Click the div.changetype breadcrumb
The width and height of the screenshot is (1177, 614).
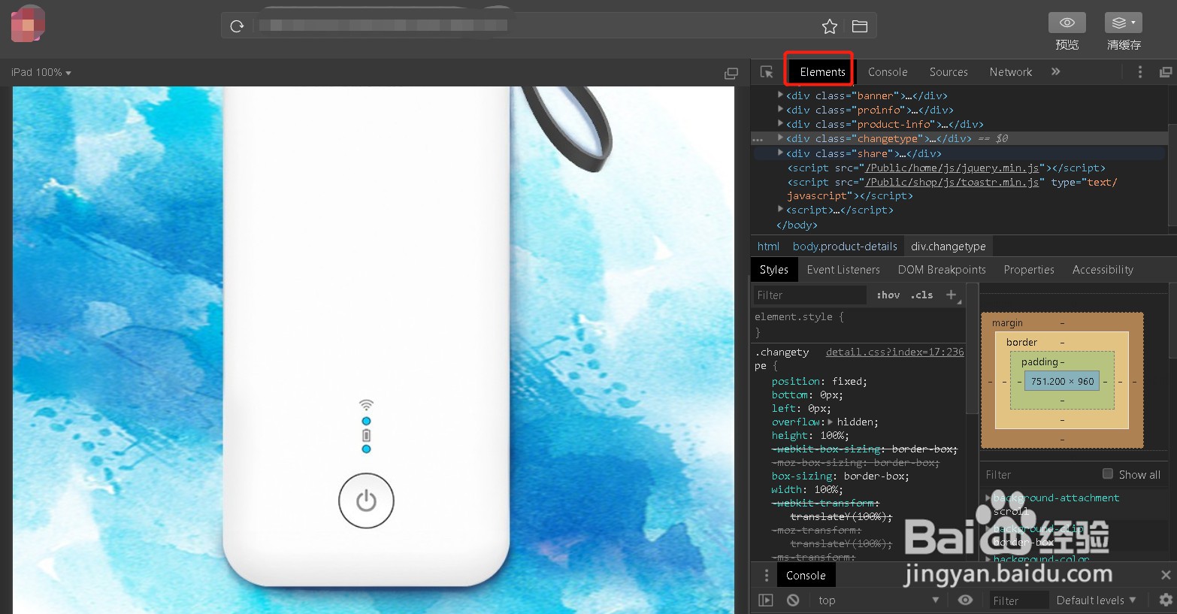(949, 247)
